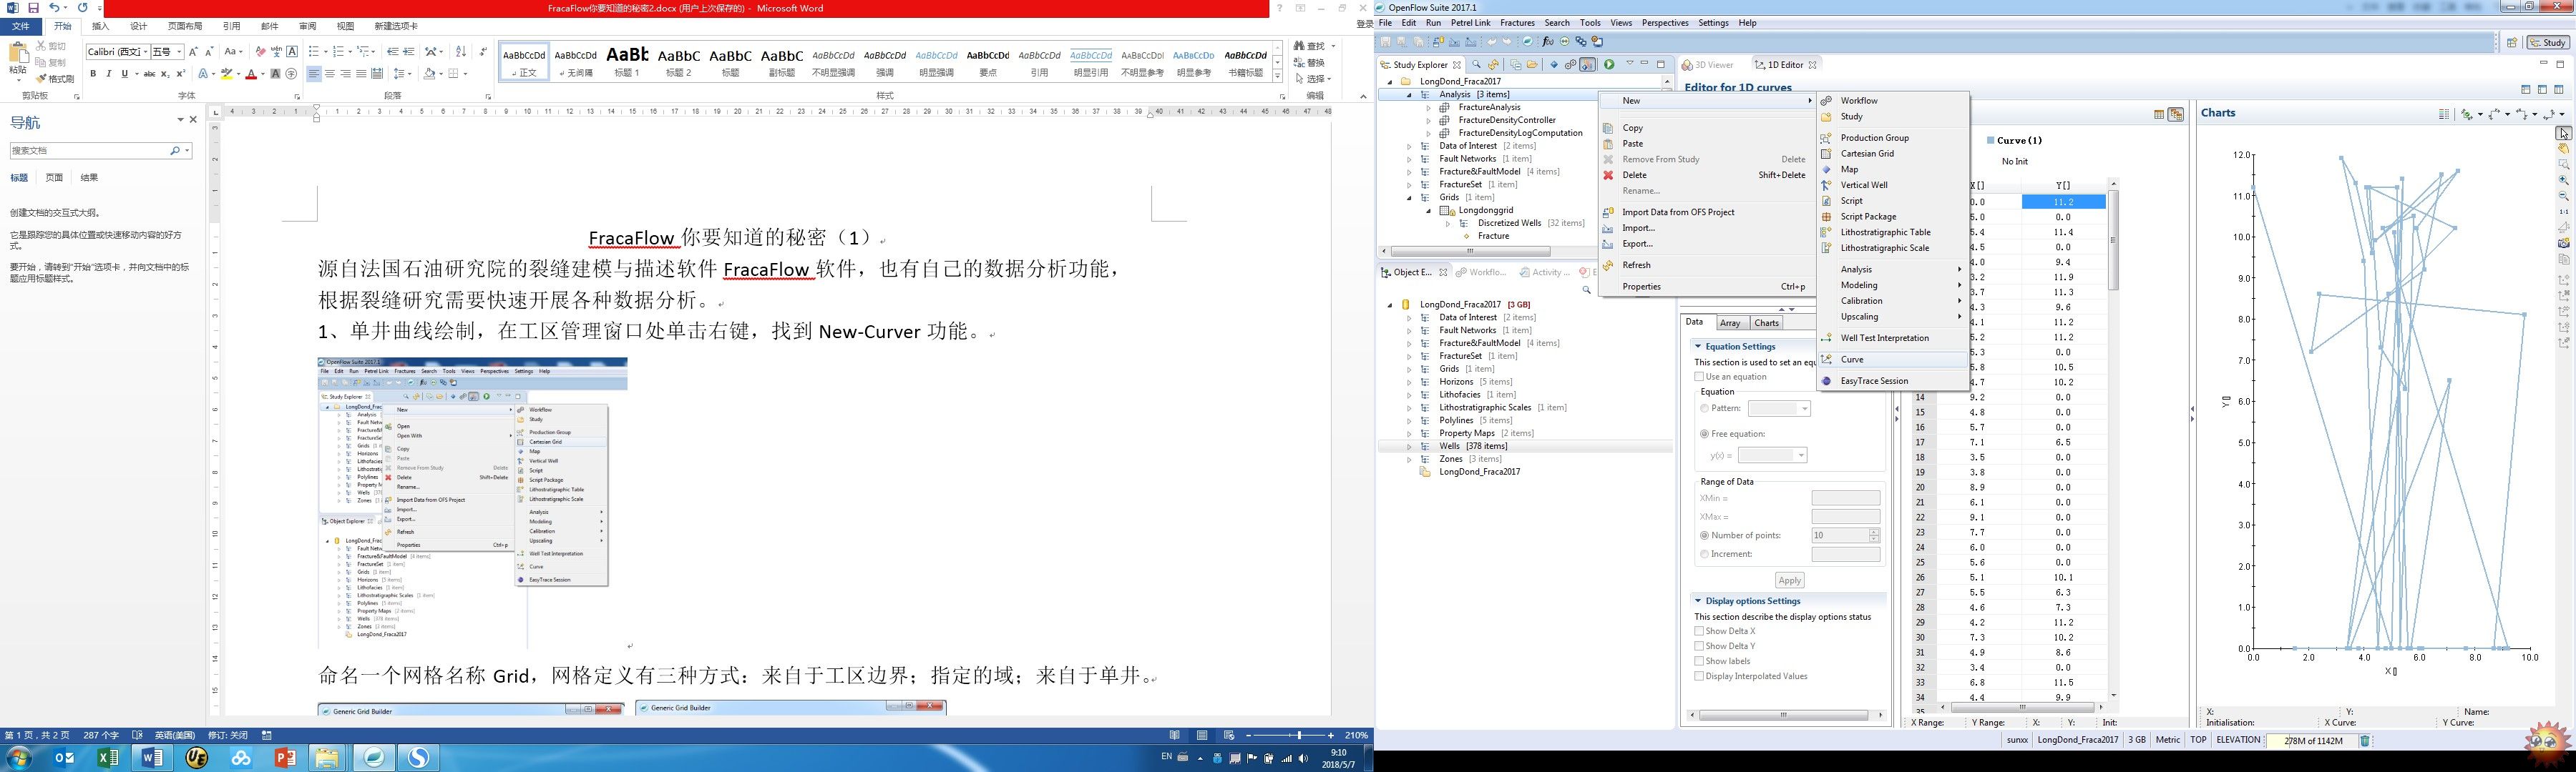Open the Calibri font name dropdown in Word

click(145, 52)
